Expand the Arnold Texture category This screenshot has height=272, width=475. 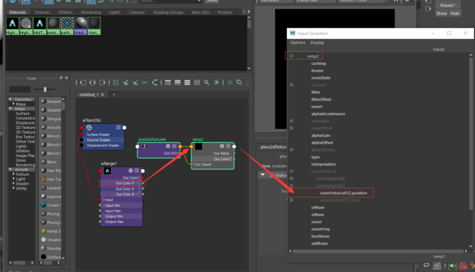(x=14, y=174)
